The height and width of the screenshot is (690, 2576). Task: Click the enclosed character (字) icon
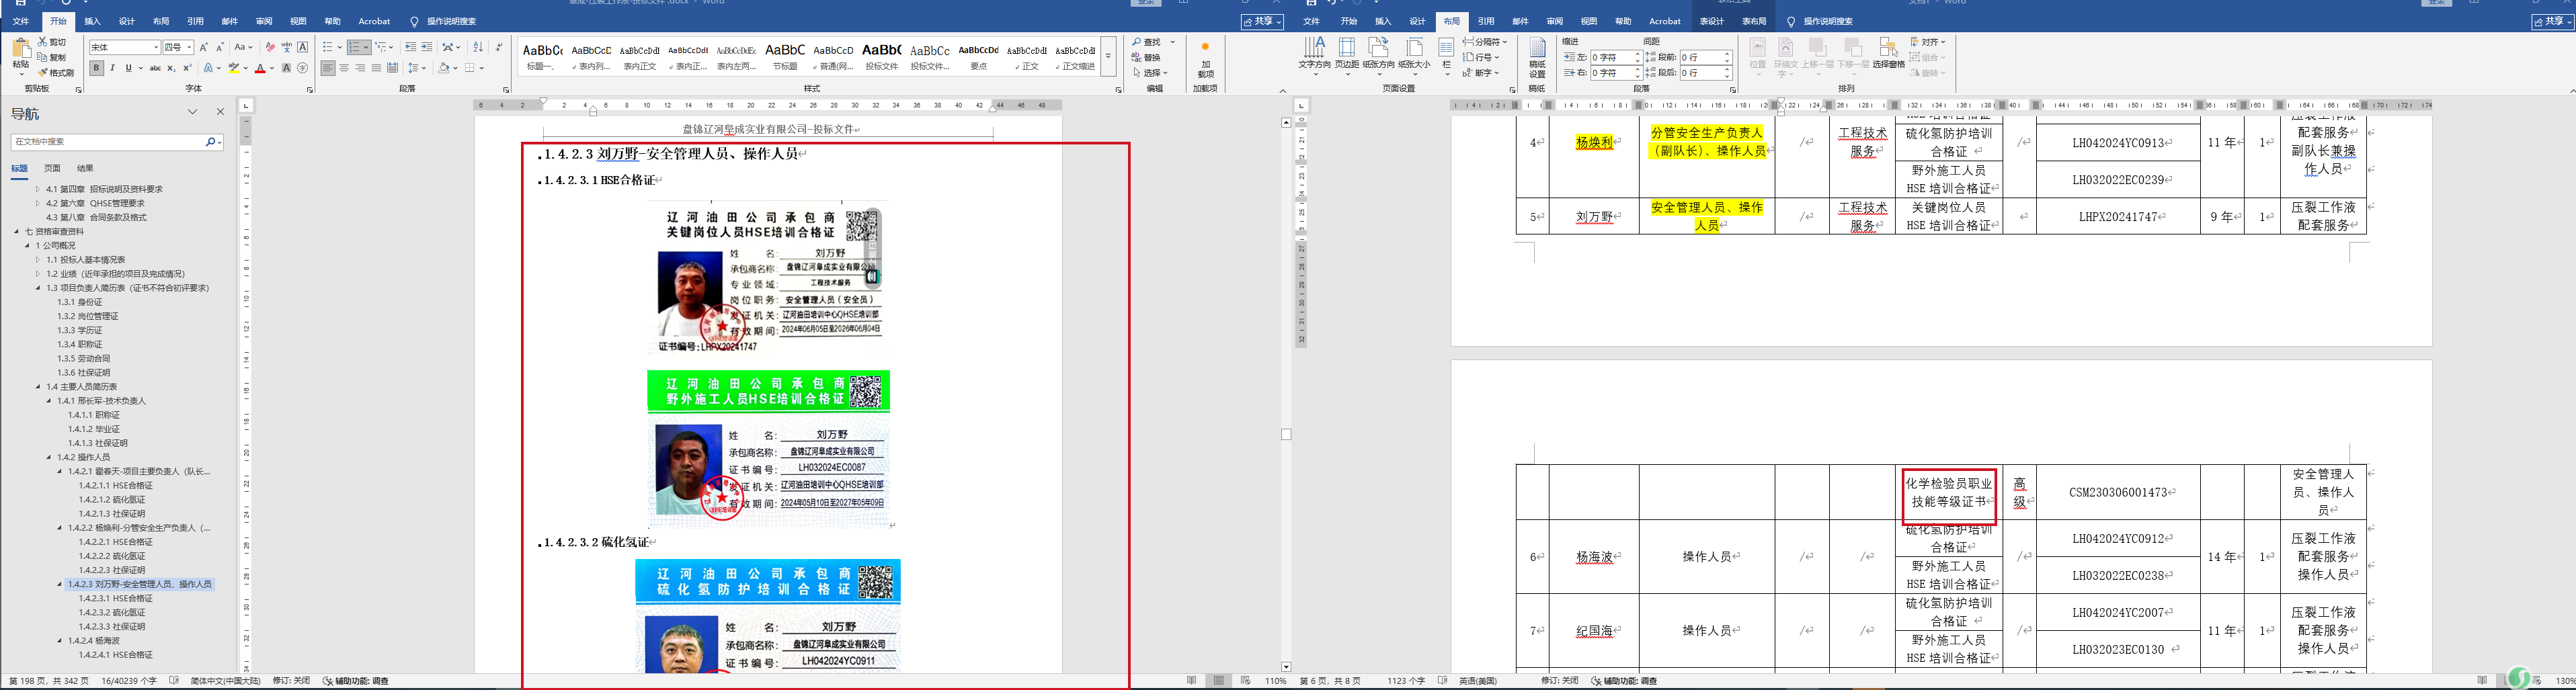pyautogui.click(x=302, y=68)
